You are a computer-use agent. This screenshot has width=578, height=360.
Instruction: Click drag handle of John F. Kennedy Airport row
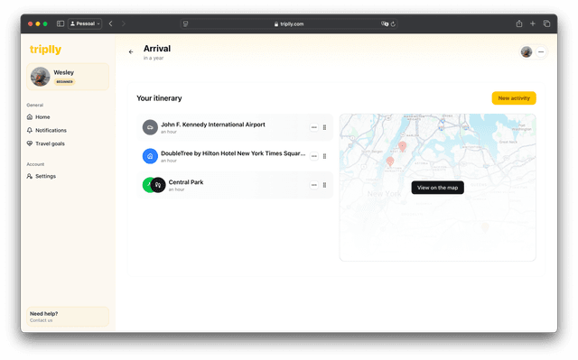coord(324,127)
